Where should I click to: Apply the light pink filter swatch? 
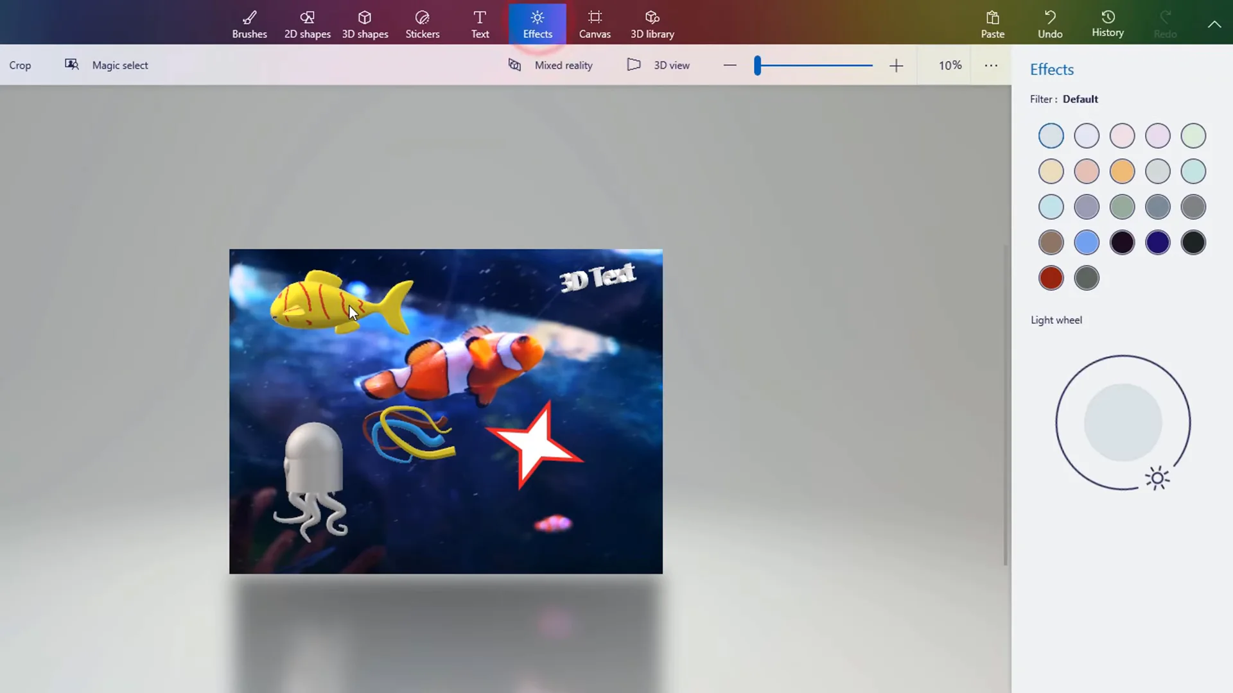click(x=1122, y=136)
